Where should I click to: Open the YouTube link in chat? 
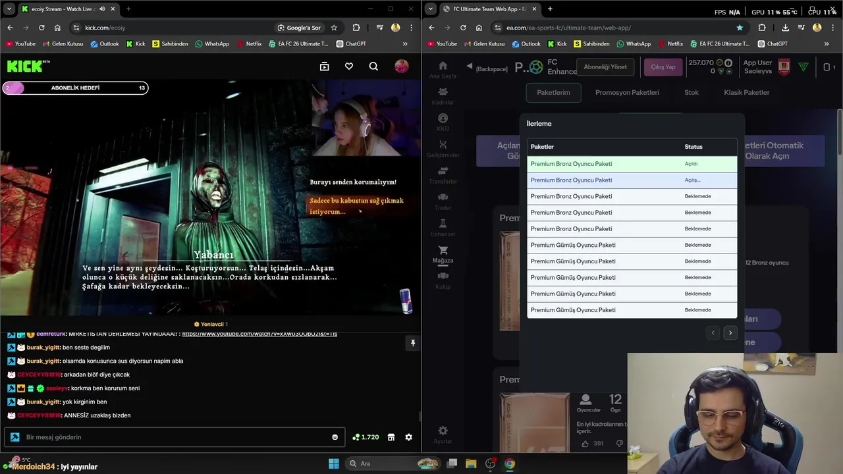(259, 334)
